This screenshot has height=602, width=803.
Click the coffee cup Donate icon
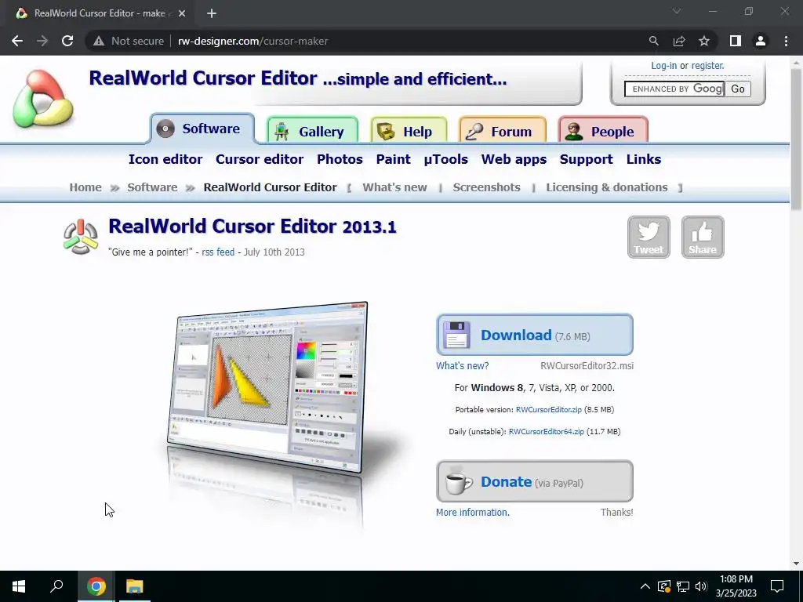click(x=458, y=482)
